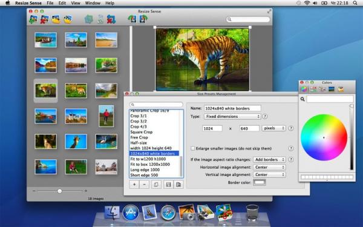Open Finder from the Dock
The width and height of the screenshot is (363, 227).
[112, 212]
